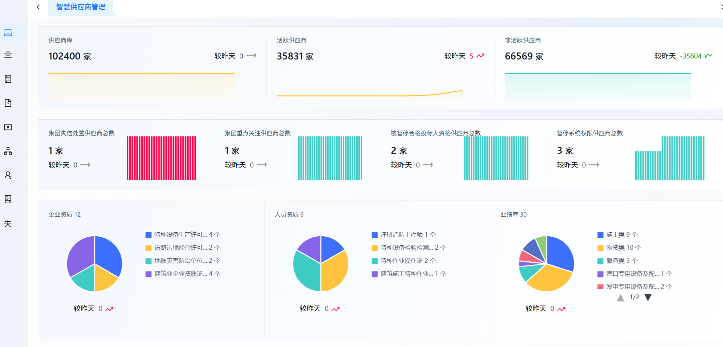Click the flat arrow under 集团失信处置供应商总数
Viewport: 723px width, 347px height.
pyautogui.click(x=85, y=165)
